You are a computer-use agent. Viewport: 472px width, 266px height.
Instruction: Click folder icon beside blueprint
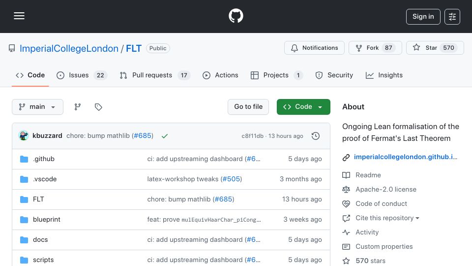point(24,220)
